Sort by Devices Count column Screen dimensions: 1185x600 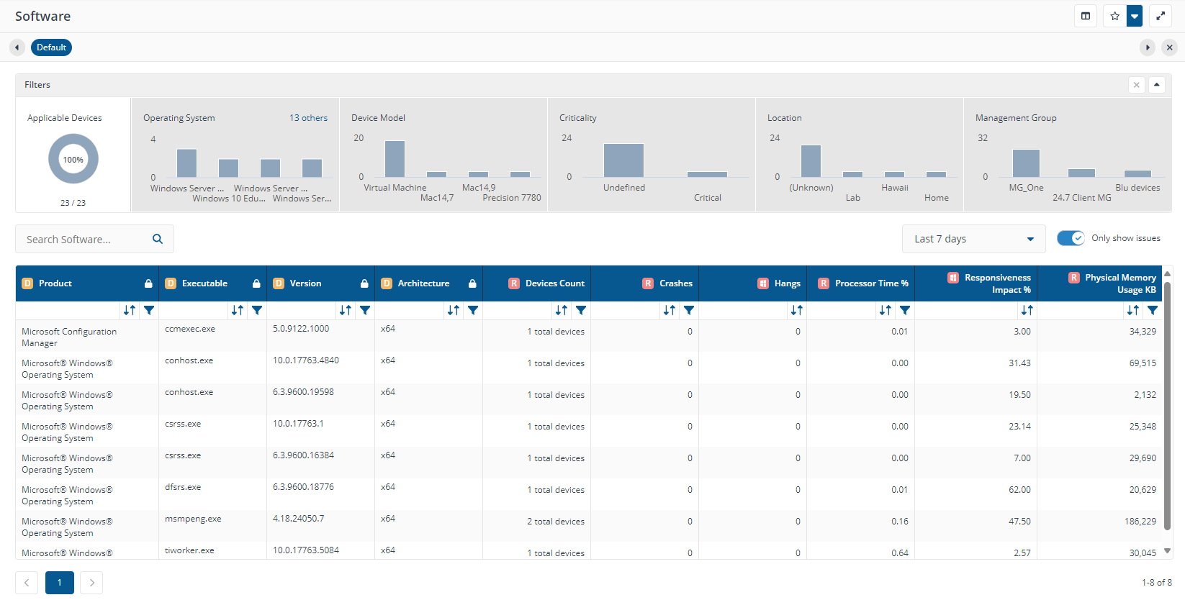coord(562,310)
